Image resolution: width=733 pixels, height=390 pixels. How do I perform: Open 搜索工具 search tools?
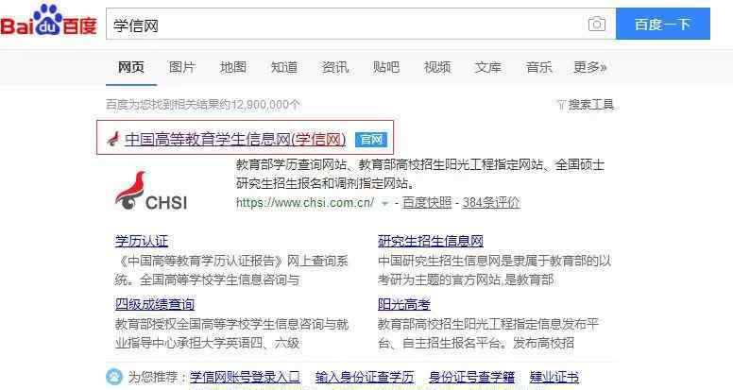tap(591, 105)
